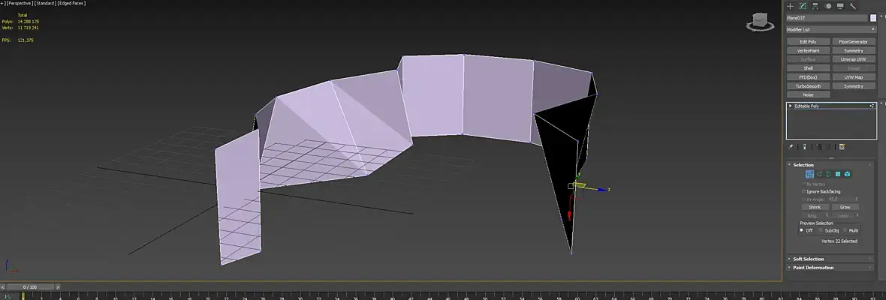
Task: Click the Noise modifier button
Action: point(808,94)
